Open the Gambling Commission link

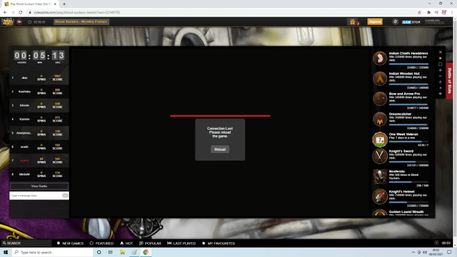(x=434, y=22)
